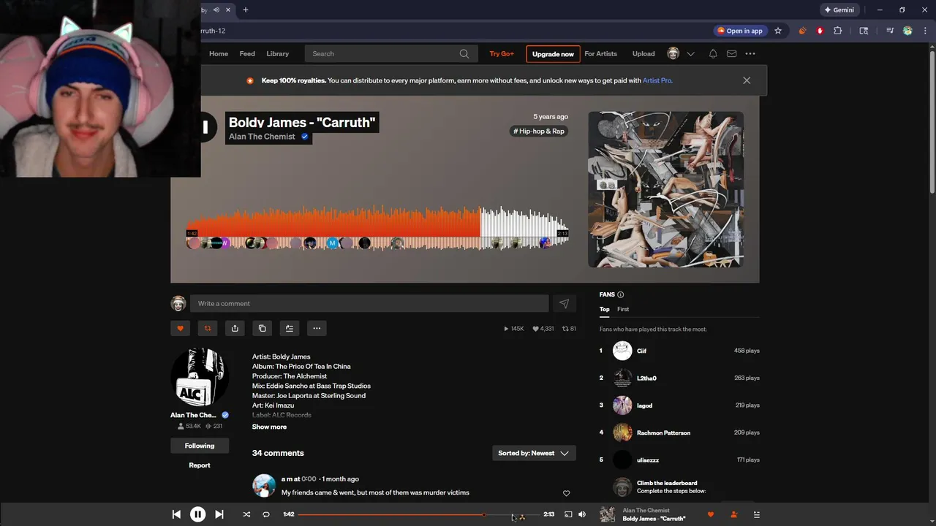
Task: Toggle like heart in player bar
Action: (x=710, y=514)
